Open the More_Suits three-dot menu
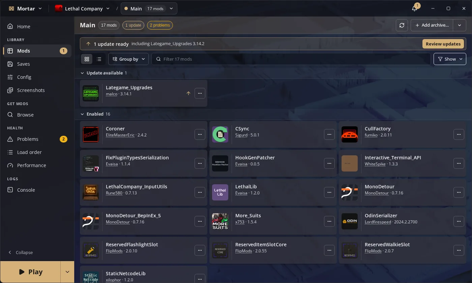Screen dimensions: 472x283 point(329,221)
